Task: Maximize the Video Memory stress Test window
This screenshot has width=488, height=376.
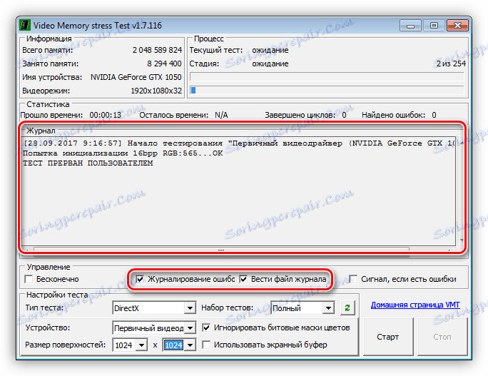Action: tap(434, 26)
